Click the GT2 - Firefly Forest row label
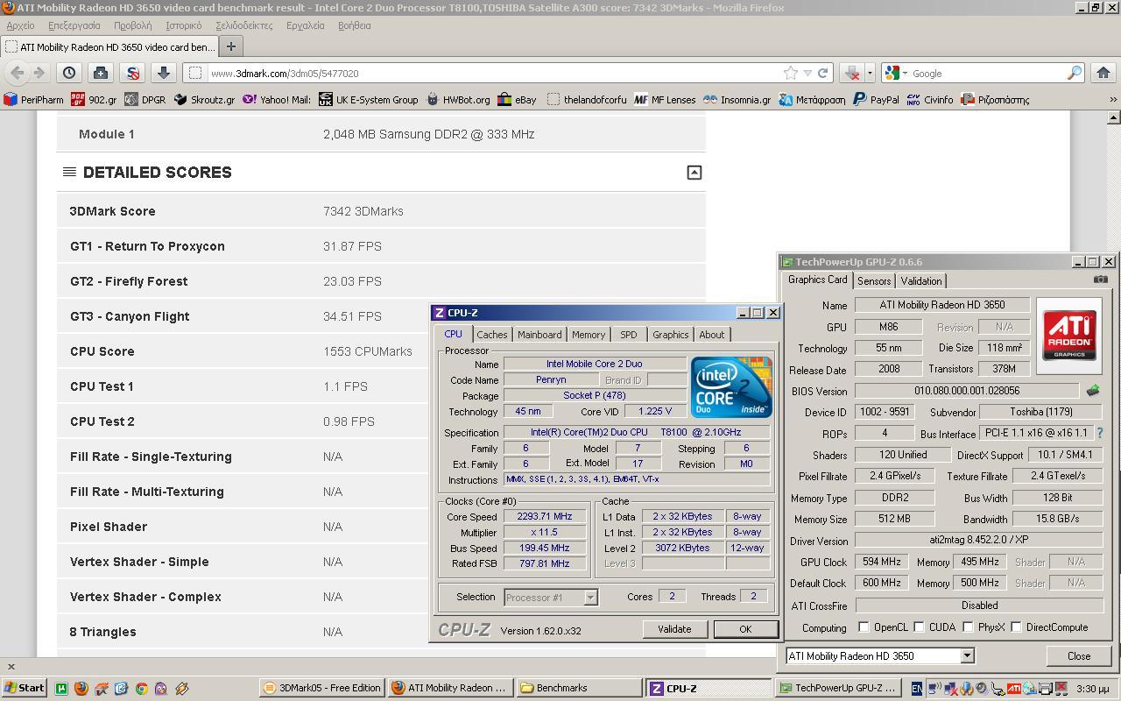1121x701 pixels. (x=129, y=281)
